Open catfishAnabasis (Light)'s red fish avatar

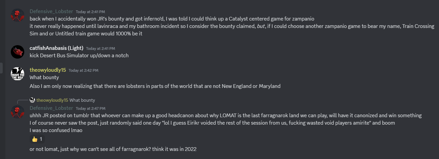pyautogui.click(x=17, y=52)
